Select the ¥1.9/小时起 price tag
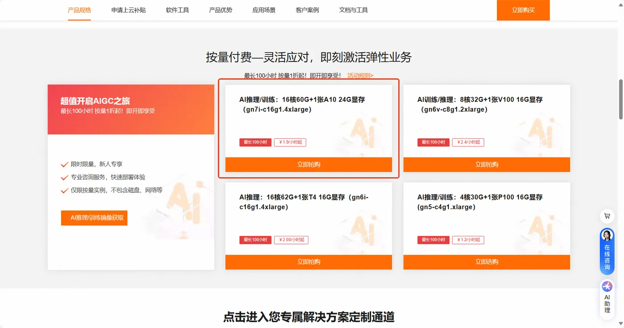The height and width of the screenshot is (328, 624). (290, 142)
